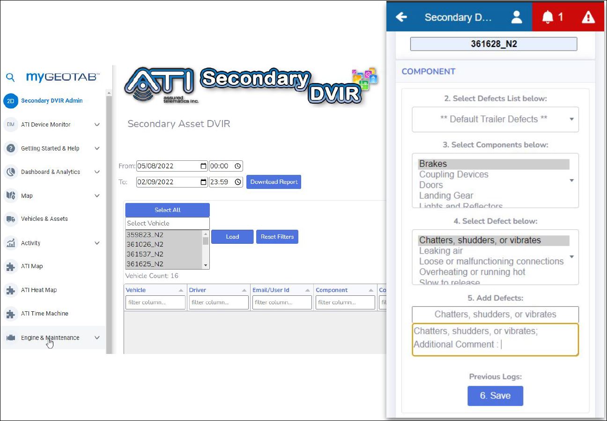Expand Engine & Maintenance chevron
Screen dimensions: 607x421
click(97, 338)
